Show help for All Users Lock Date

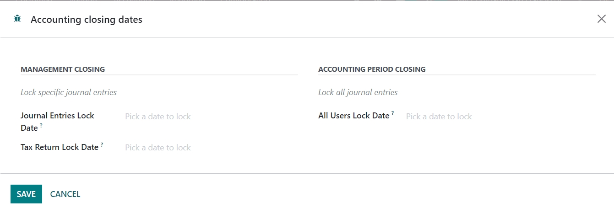[392, 113]
